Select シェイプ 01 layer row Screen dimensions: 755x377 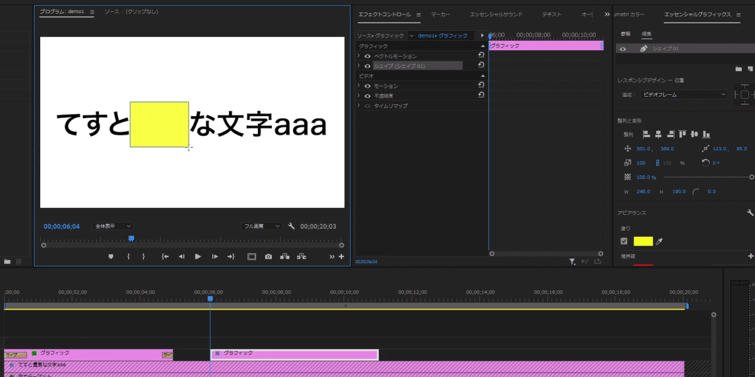pos(685,48)
